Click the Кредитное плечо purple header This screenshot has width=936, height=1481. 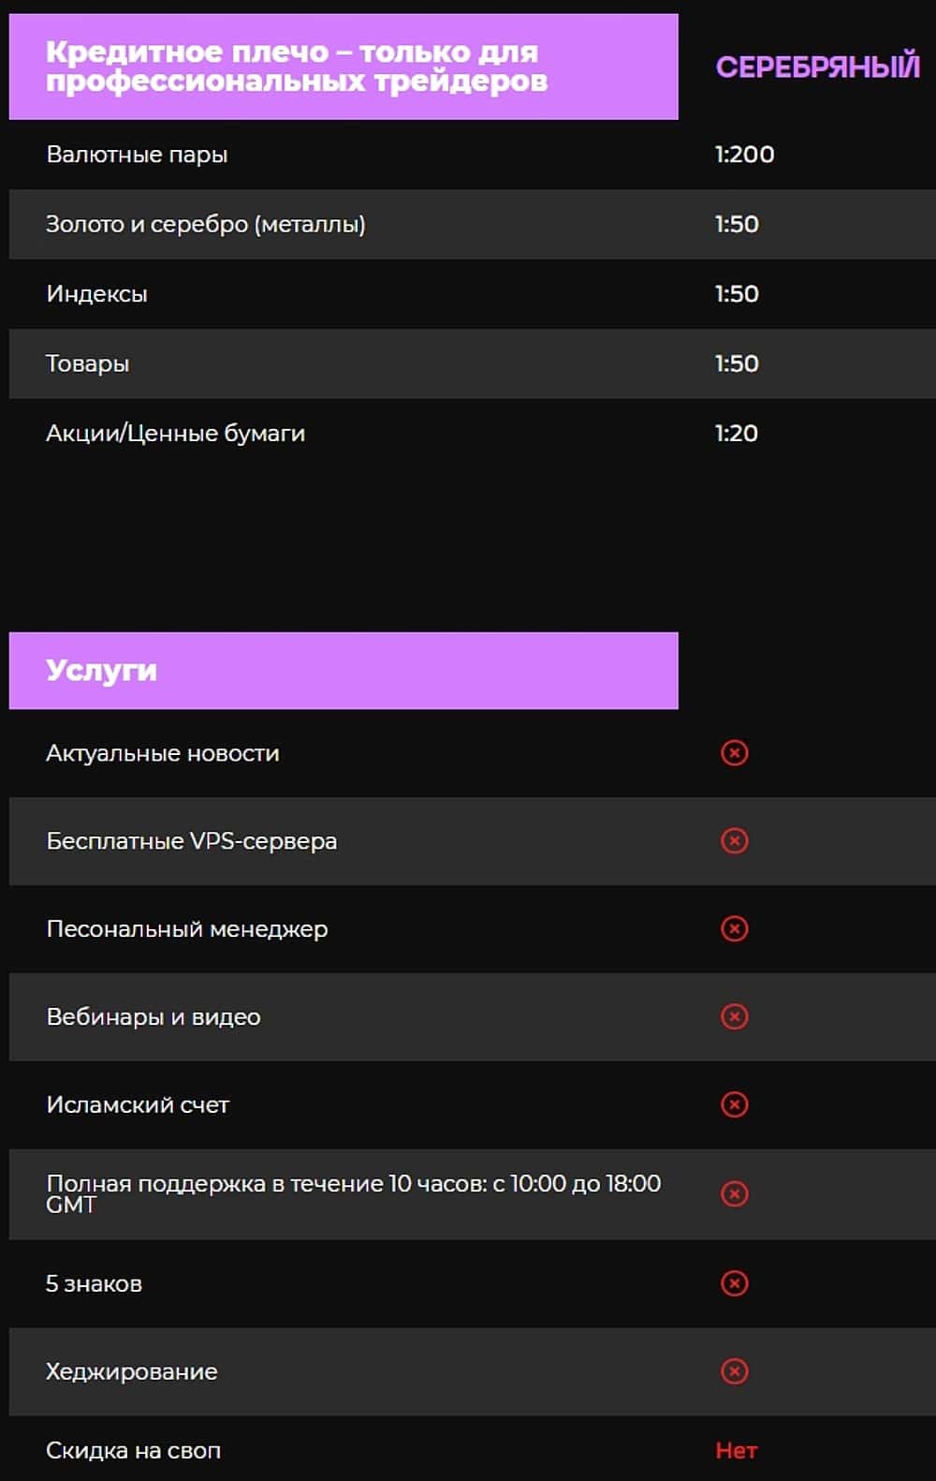click(296, 67)
